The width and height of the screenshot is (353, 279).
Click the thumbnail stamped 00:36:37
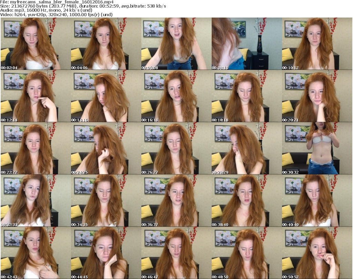(x=176, y=201)
